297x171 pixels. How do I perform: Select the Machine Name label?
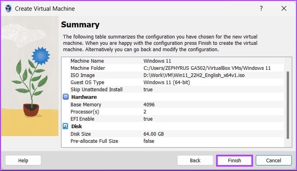click(x=87, y=61)
